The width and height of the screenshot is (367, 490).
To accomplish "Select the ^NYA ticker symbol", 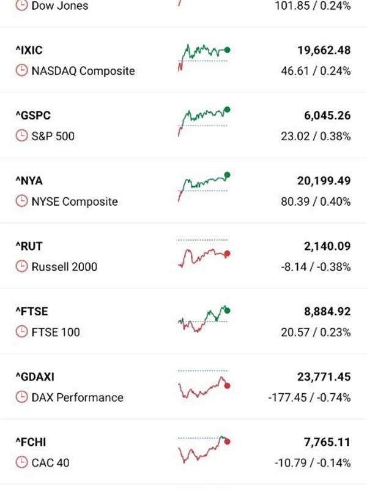I will pos(29,181).
